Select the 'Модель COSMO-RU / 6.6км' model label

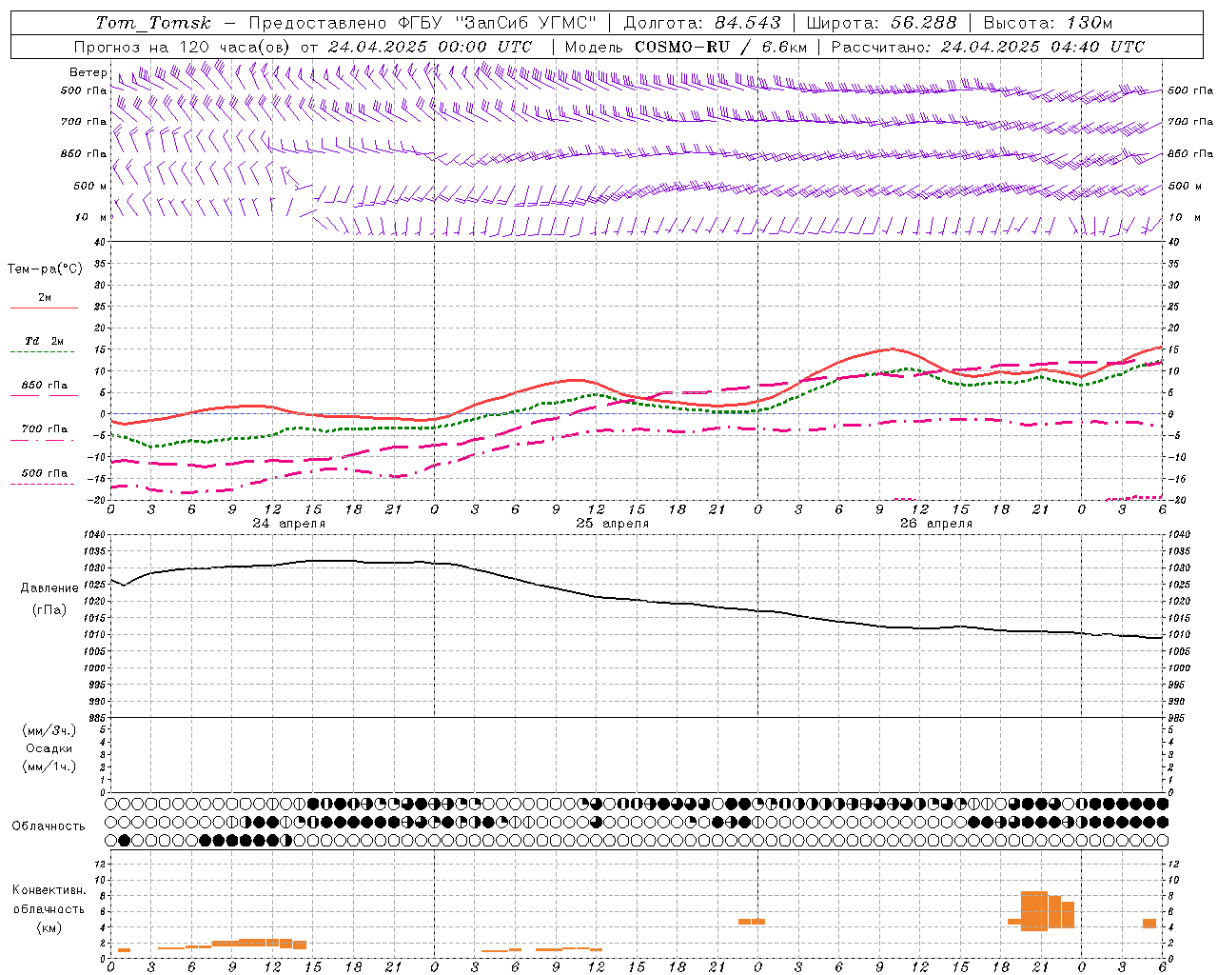[686, 47]
